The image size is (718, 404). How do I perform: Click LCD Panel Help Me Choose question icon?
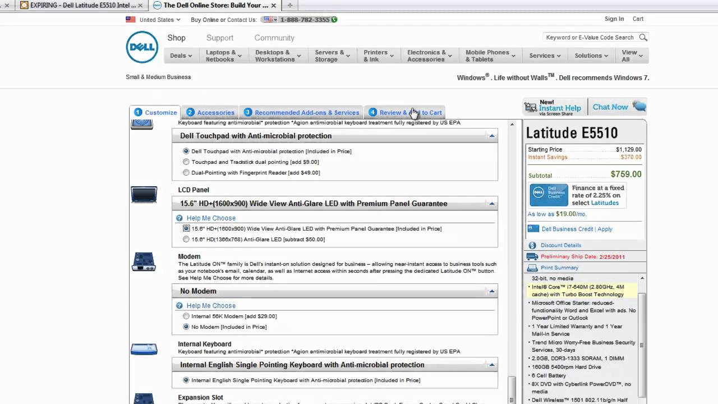click(x=179, y=218)
